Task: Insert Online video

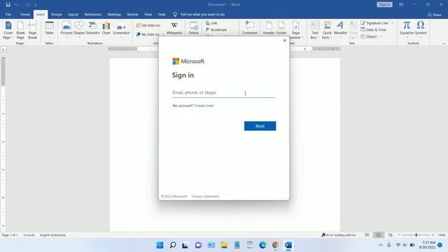Action: click(x=193, y=29)
